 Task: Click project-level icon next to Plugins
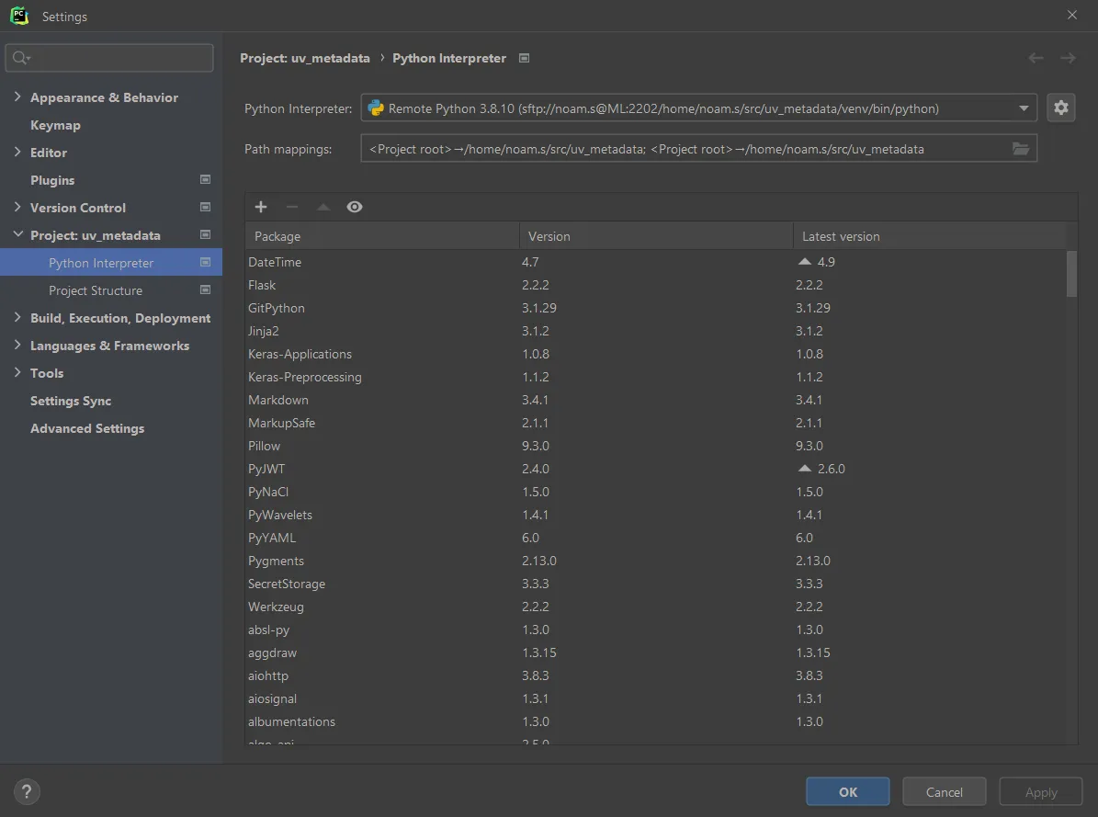(x=205, y=179)
